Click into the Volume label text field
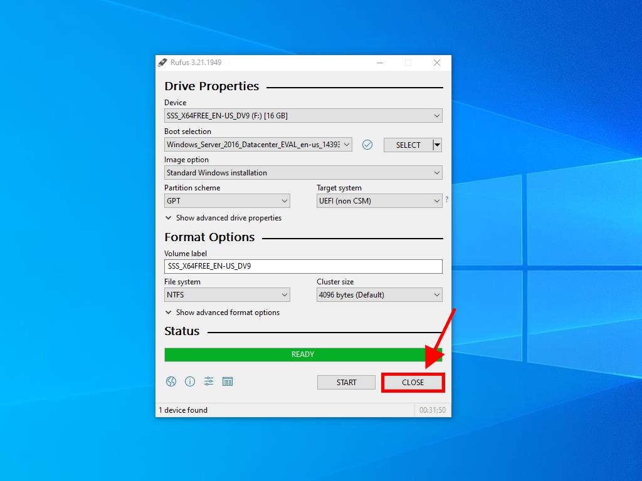642x481 pixels. 303,266
